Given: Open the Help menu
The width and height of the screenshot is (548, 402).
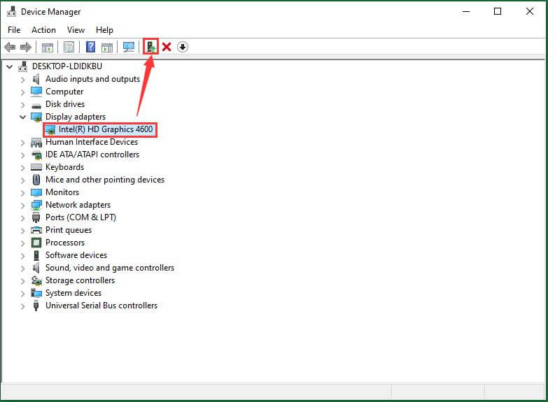Looking at the screenshot, I should pyautogui.click(x=104, y=30).
